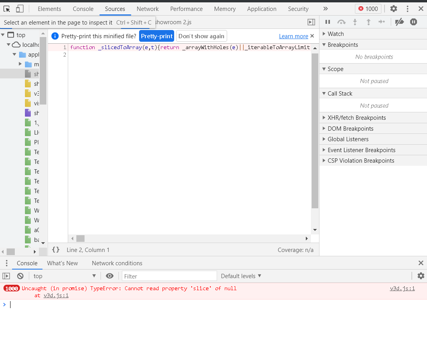
Task: Toggle the device toolbar icon
Action: (19, 9)
